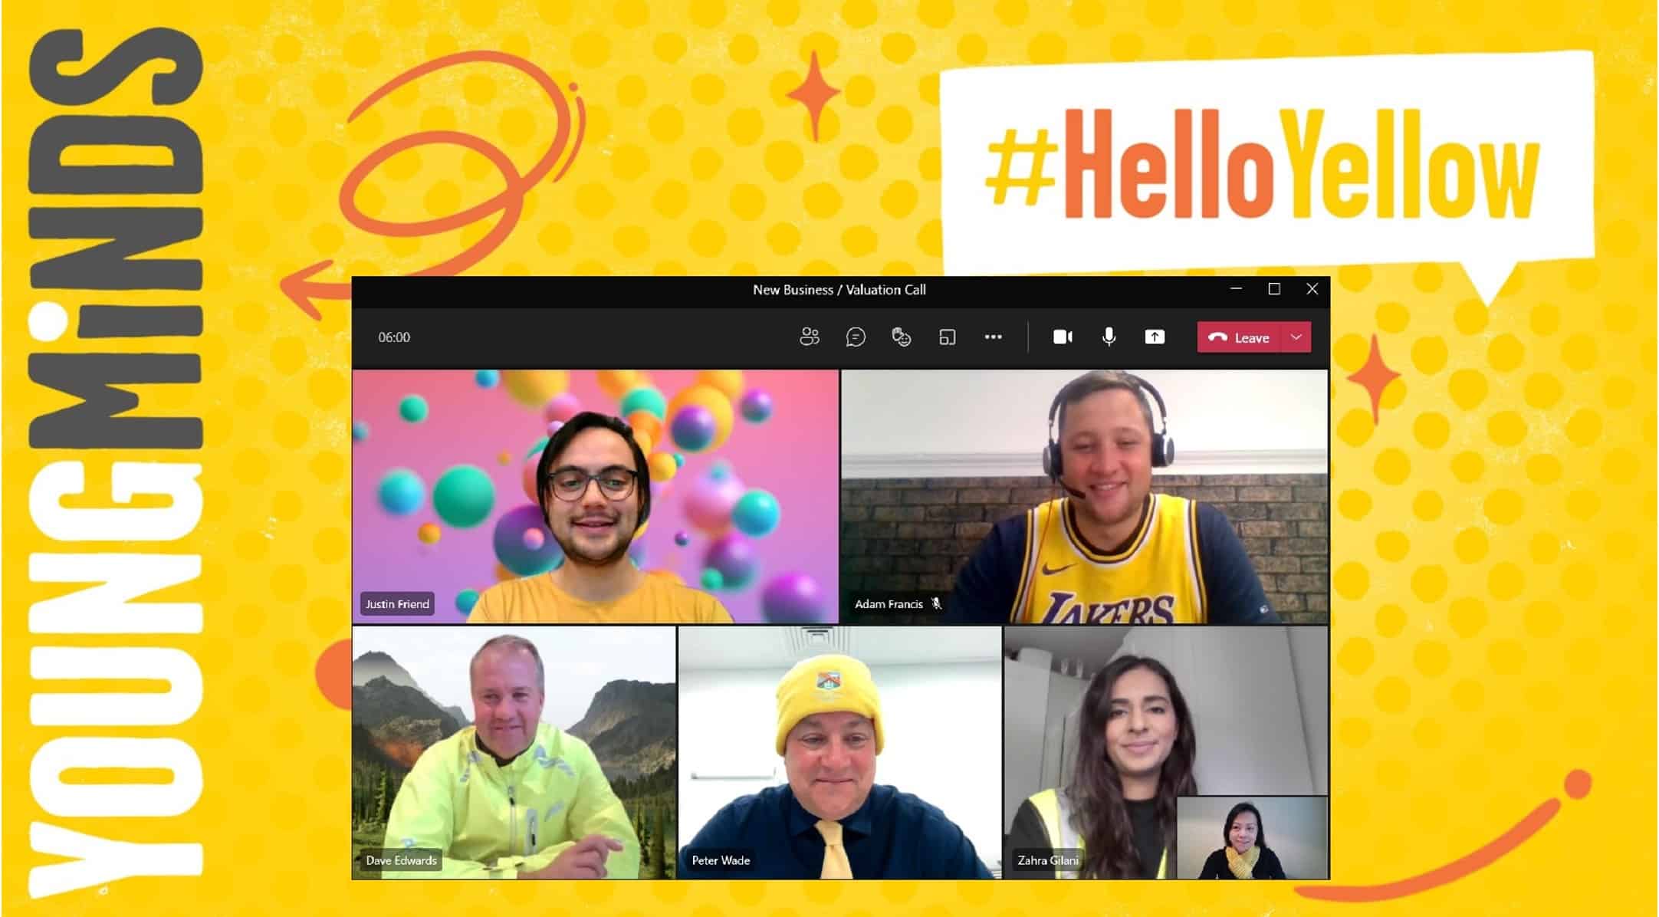Select Adam Francis's video tile
This screenshot has height=917, width=1659.
click(1085, 496)
